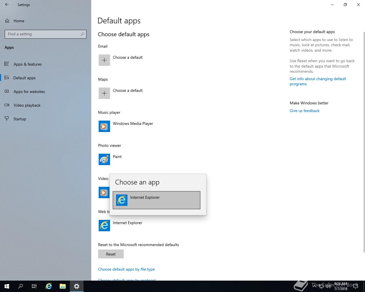Viewport: 365px width, 292px height.
Task: Click plus icon under Email
Action: pyautogui.click(x=104, y=60)
